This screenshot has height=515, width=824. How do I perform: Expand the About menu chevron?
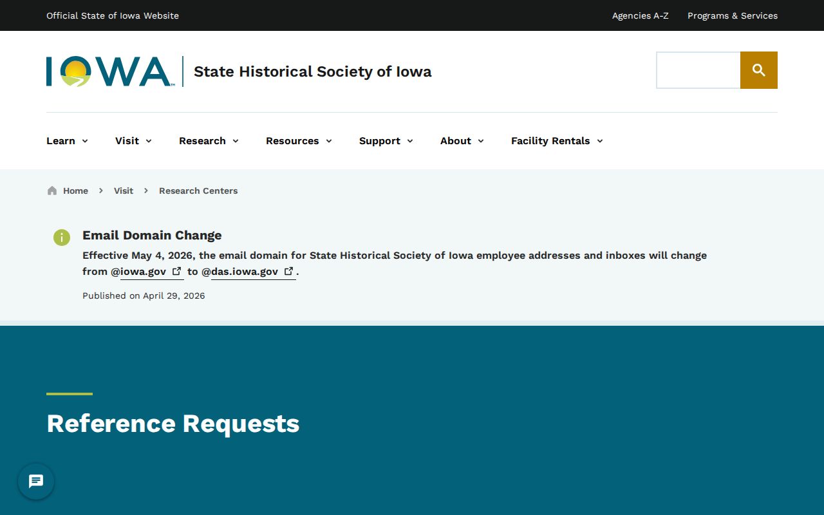point(481,141)
